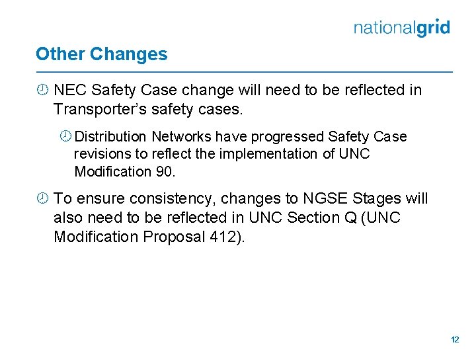Click the line revisions to reflect the implementation
476x357 pixels.
[x=222, y=153]
